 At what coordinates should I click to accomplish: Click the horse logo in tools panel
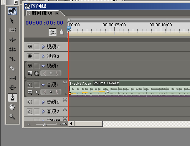pos(12,11)
